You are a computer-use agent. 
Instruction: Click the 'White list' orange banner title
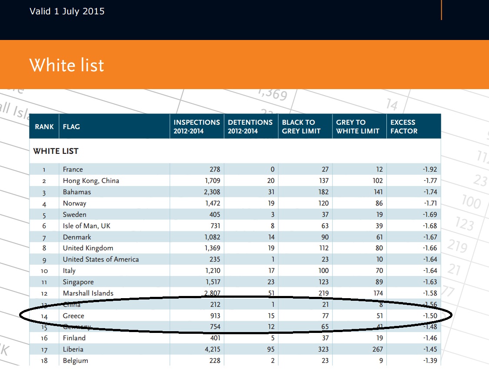[67, 65]
